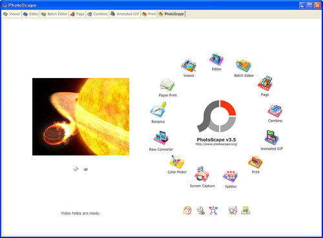Select the Combine tab in the toolbar
Image resolution: width=323 pixels, height=238 pixels.
[x=98, y=14]
